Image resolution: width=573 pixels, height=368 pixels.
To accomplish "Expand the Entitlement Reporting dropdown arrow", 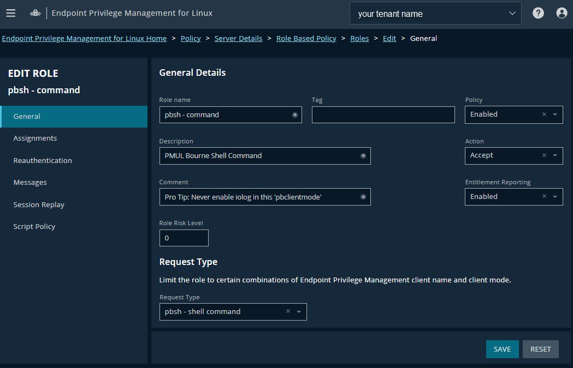I will pos(555,197).
